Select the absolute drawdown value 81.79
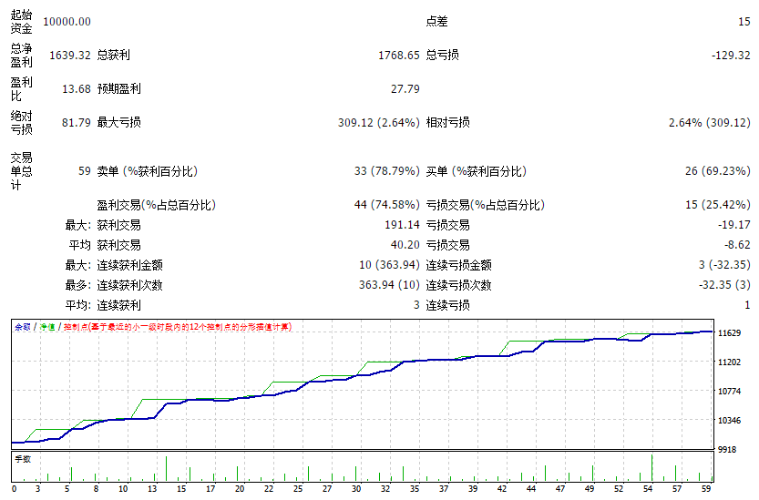 pyautogui.click(x=77, y=122)
